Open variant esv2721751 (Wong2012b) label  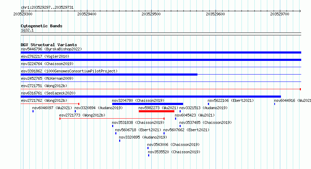[44, 86]
